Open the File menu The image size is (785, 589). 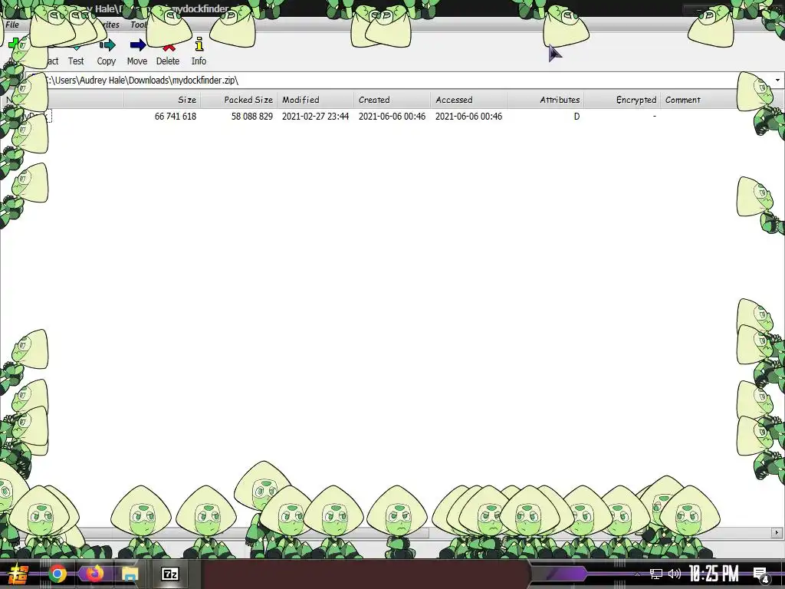pos(12,25)
